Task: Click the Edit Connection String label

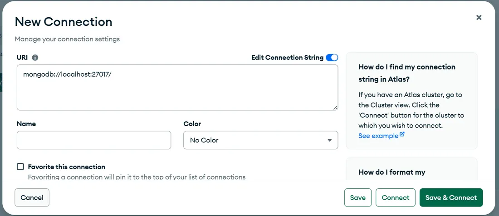Action: coord(287,58)
